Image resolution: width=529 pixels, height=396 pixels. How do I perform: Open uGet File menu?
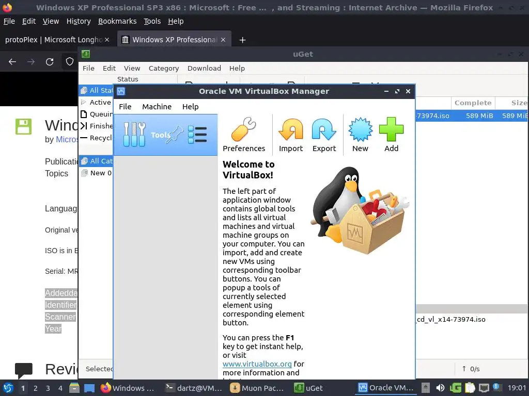click(x=88, y=69)
